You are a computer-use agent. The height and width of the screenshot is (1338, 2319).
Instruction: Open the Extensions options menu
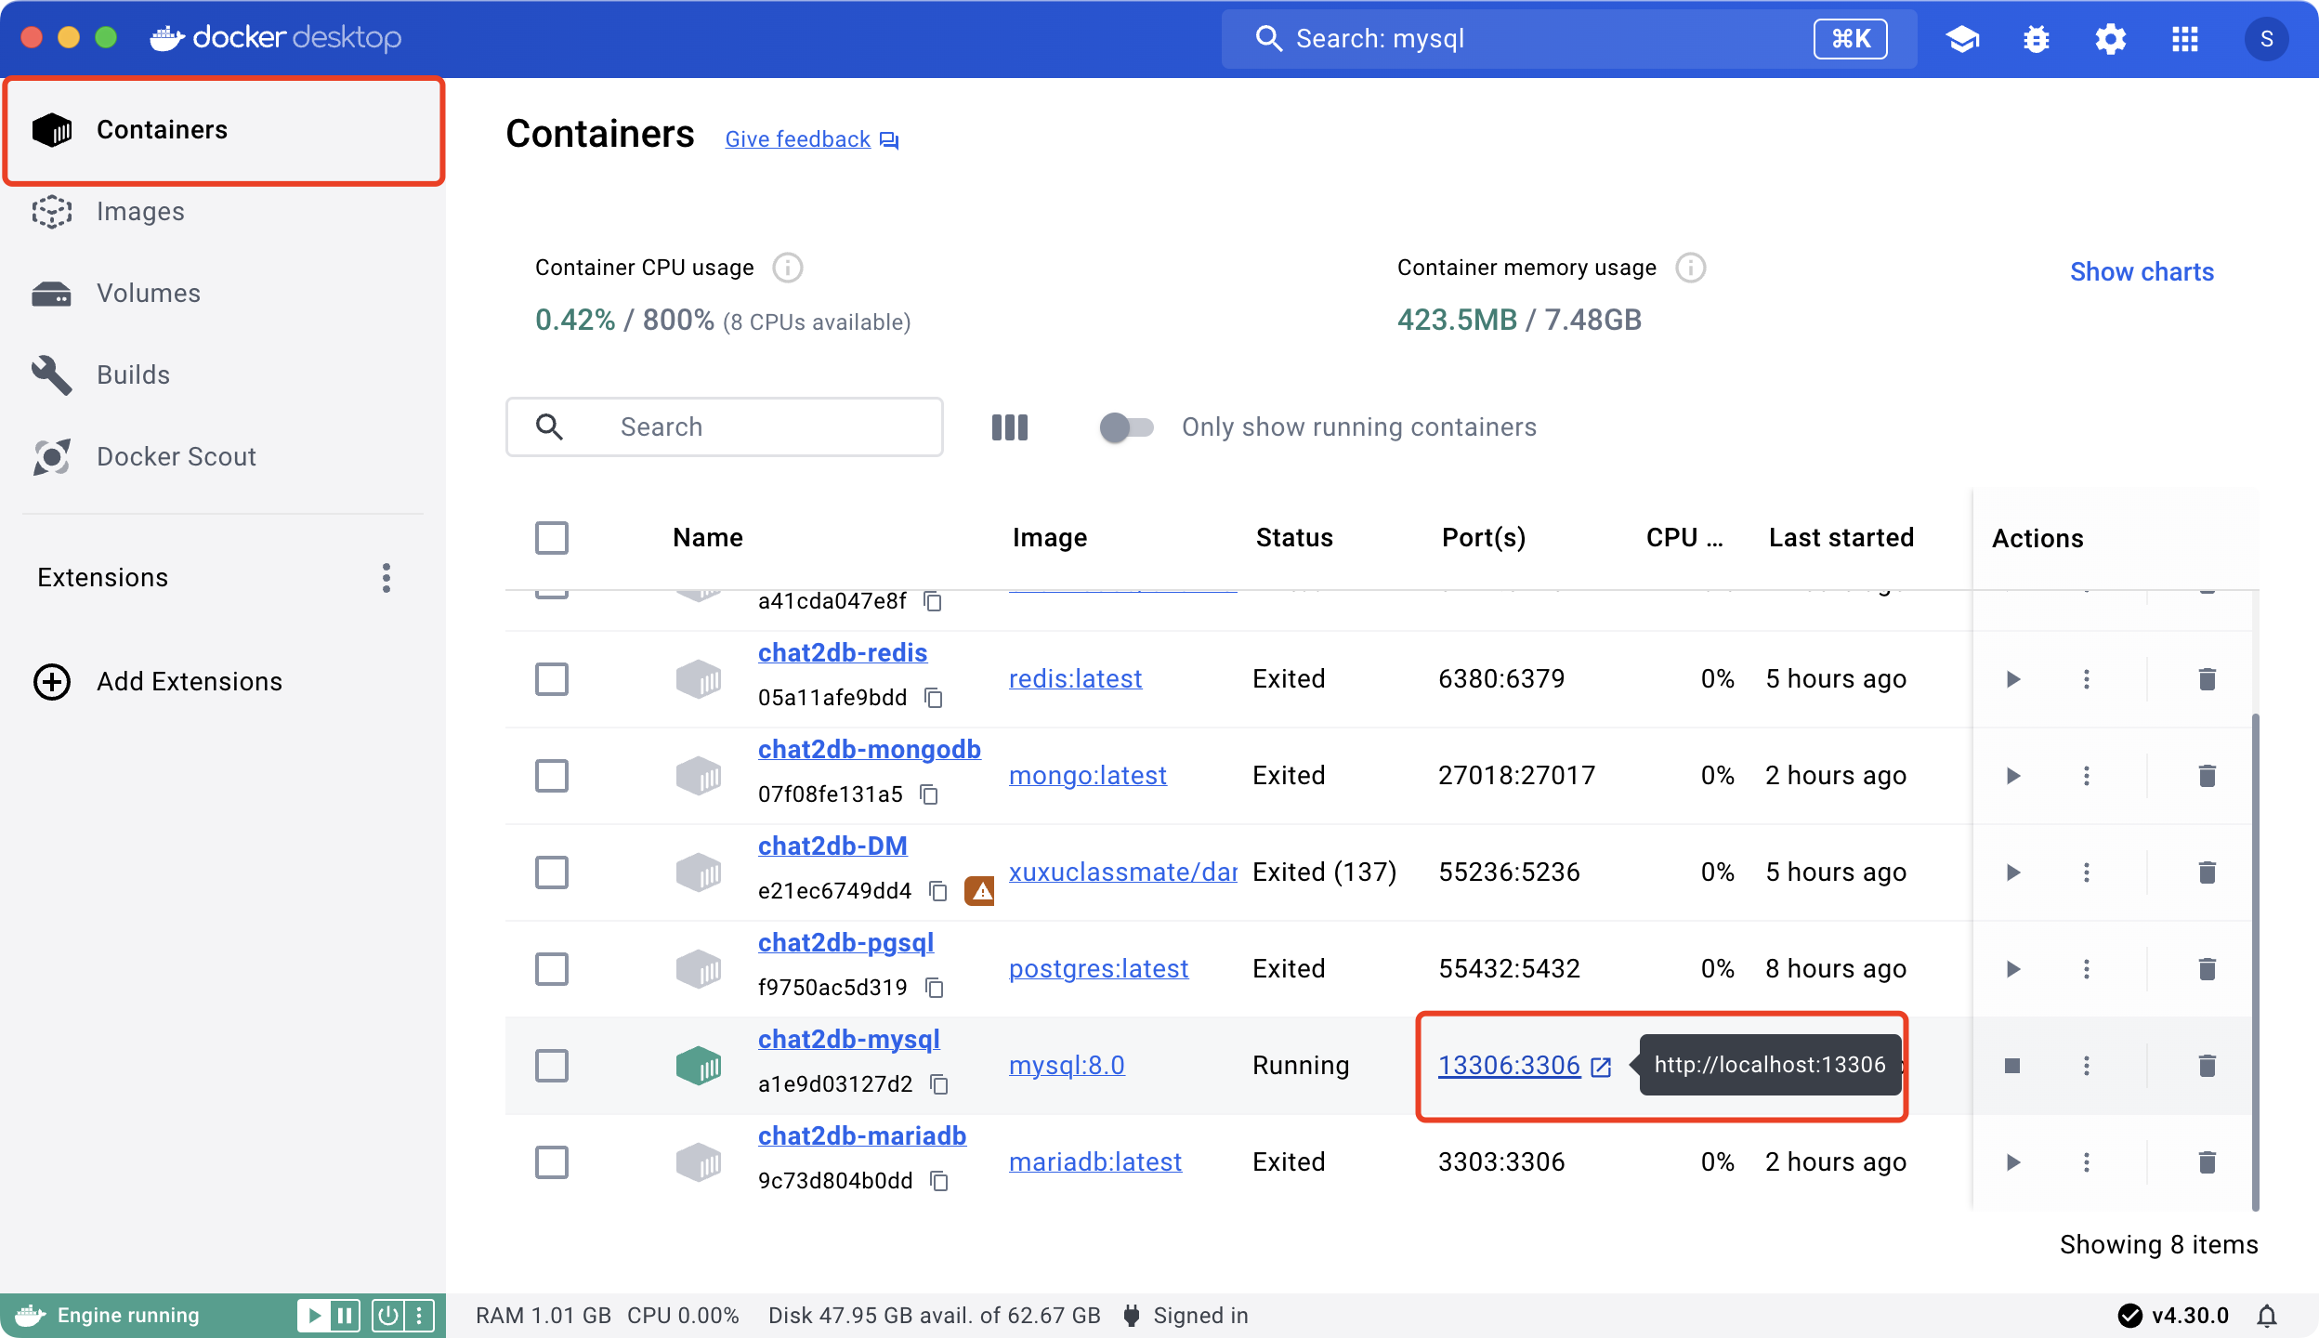coord(386,578)
